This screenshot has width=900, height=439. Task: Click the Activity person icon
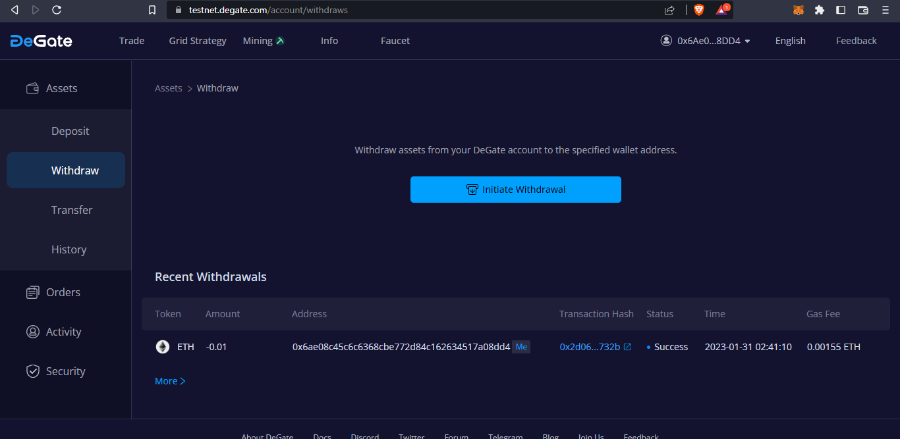pyautogui.click(x=32, y=332)
